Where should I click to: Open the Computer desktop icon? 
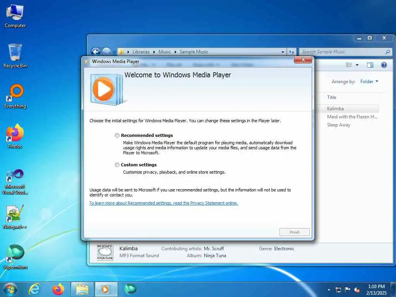click(15, 16)
